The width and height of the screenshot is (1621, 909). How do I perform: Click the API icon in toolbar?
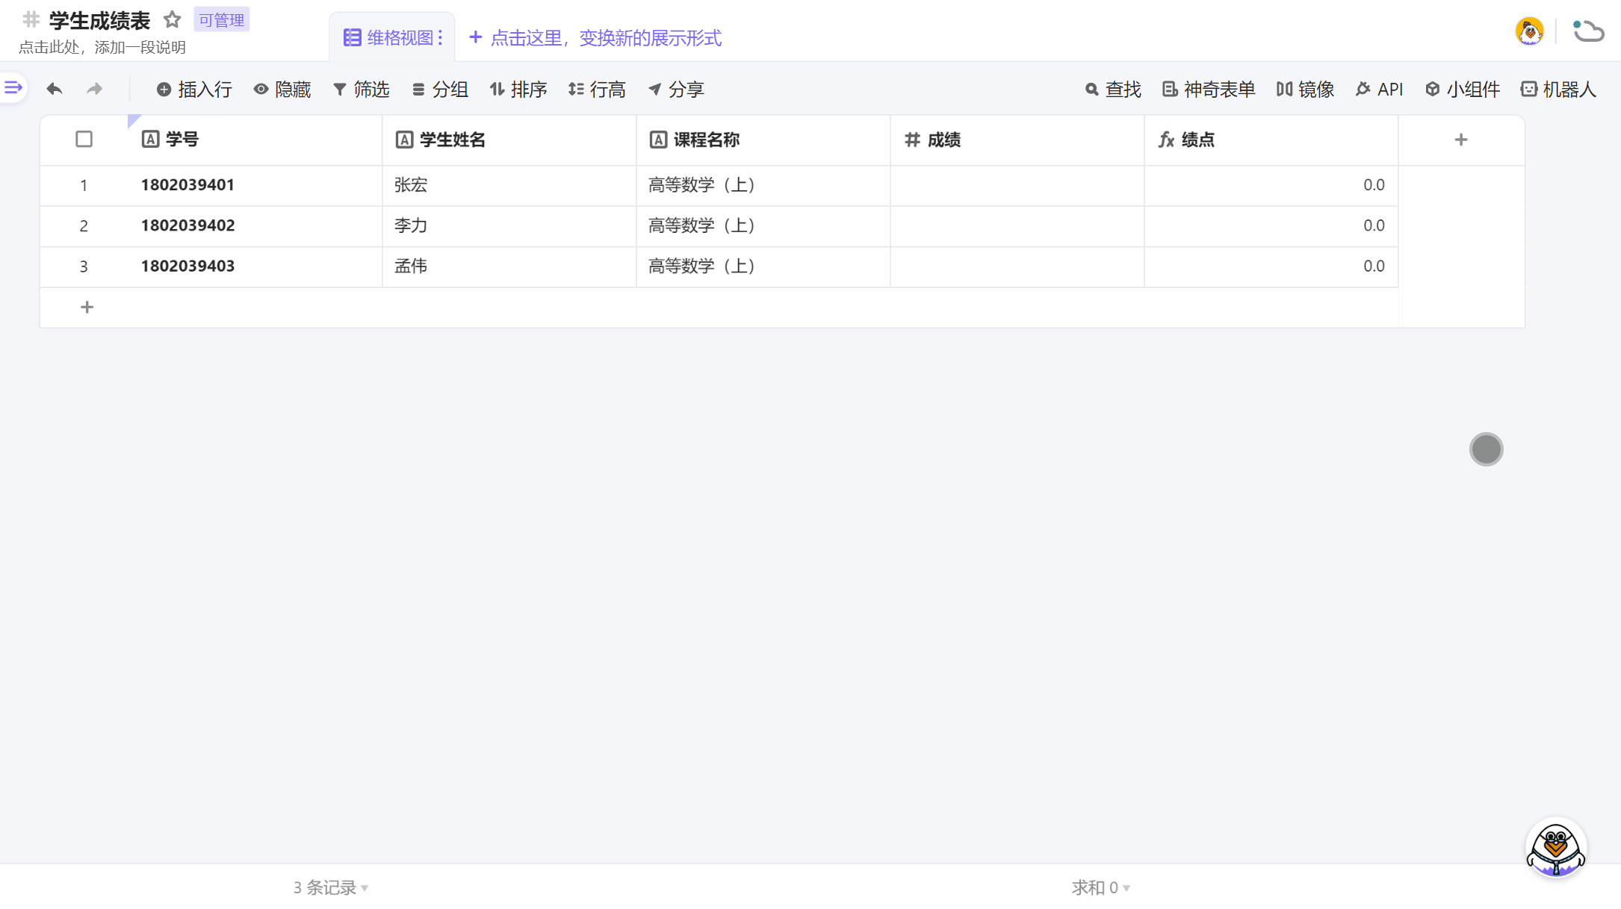(x=1379, y=89)
